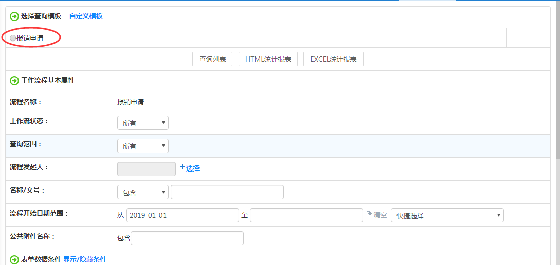The width and height of the screenshot is (560, 265).
Task: Expand the 包含 name filter dropdown
Action: coord(142,192)
